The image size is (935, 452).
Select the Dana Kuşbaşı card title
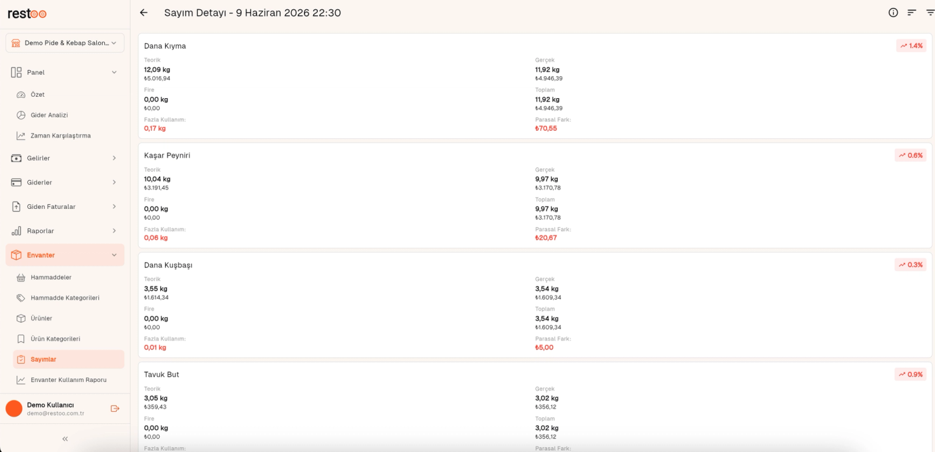tap(168, 265)
